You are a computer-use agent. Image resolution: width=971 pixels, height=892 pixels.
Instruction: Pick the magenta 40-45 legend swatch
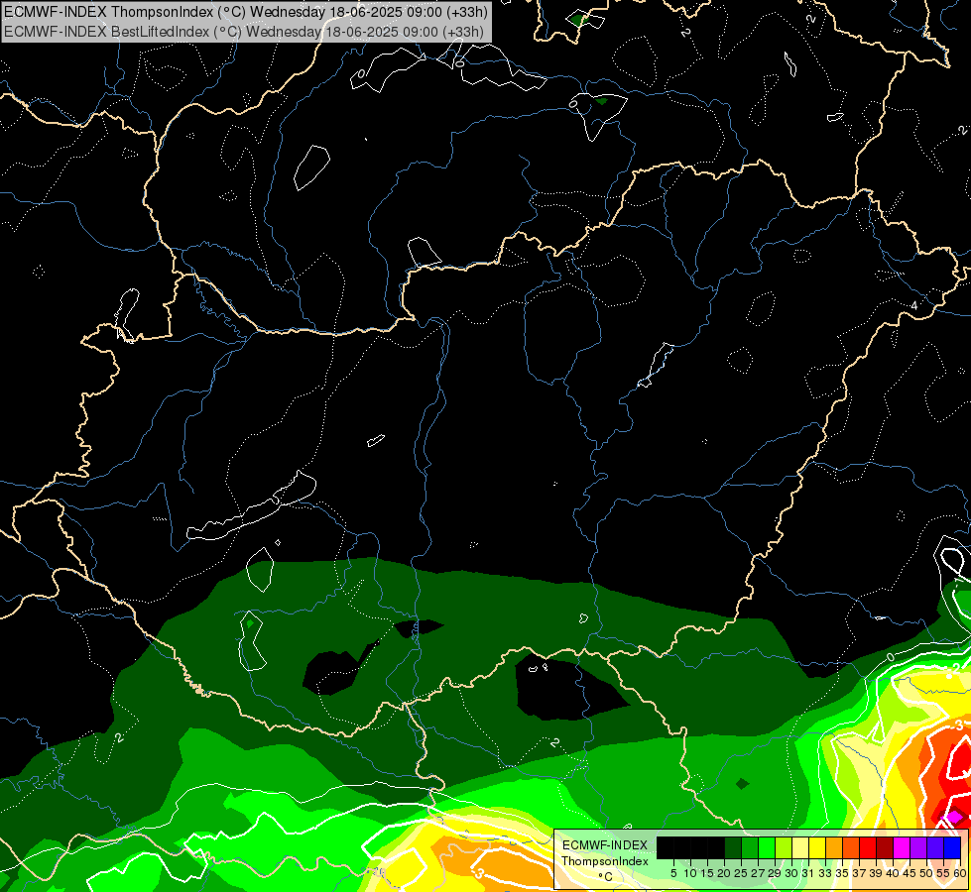pyautogui.click(x=901, y=848)
